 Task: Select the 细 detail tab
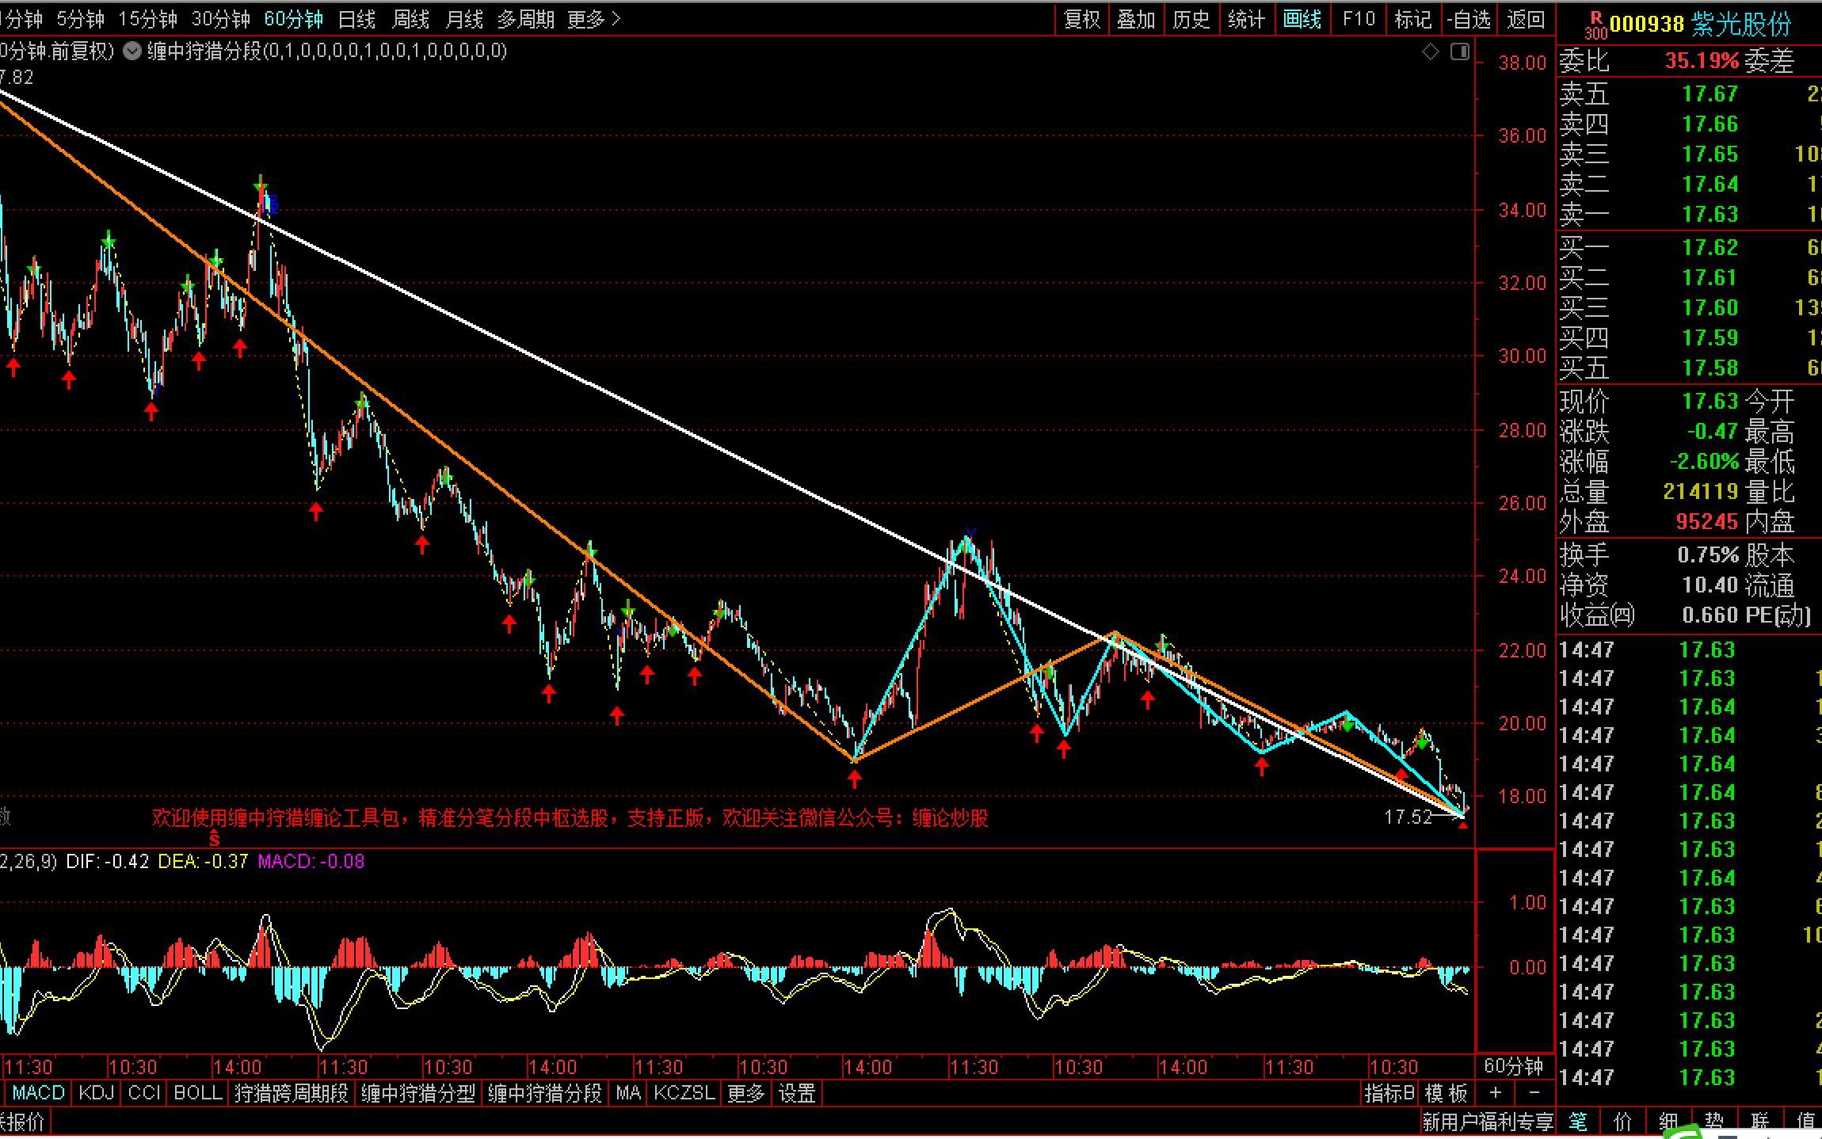click(1669, 1122)
